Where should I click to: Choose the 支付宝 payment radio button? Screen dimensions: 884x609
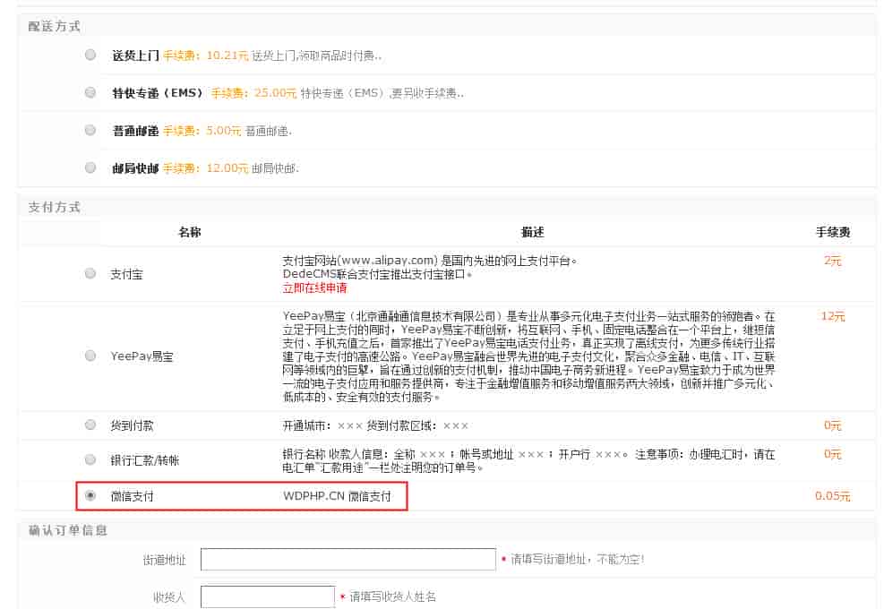(90, 274)
